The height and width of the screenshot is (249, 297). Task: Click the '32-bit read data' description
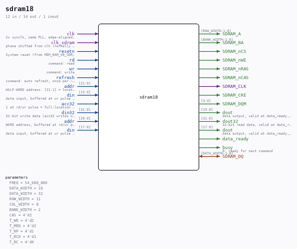pos(257,124)
